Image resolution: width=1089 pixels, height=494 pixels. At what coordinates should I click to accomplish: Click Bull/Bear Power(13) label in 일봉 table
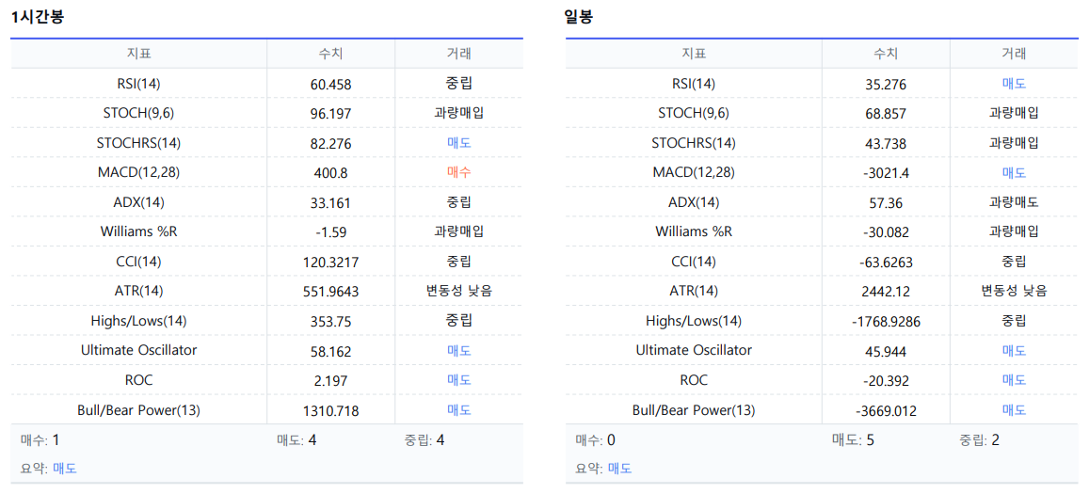[x=694, y=410]
